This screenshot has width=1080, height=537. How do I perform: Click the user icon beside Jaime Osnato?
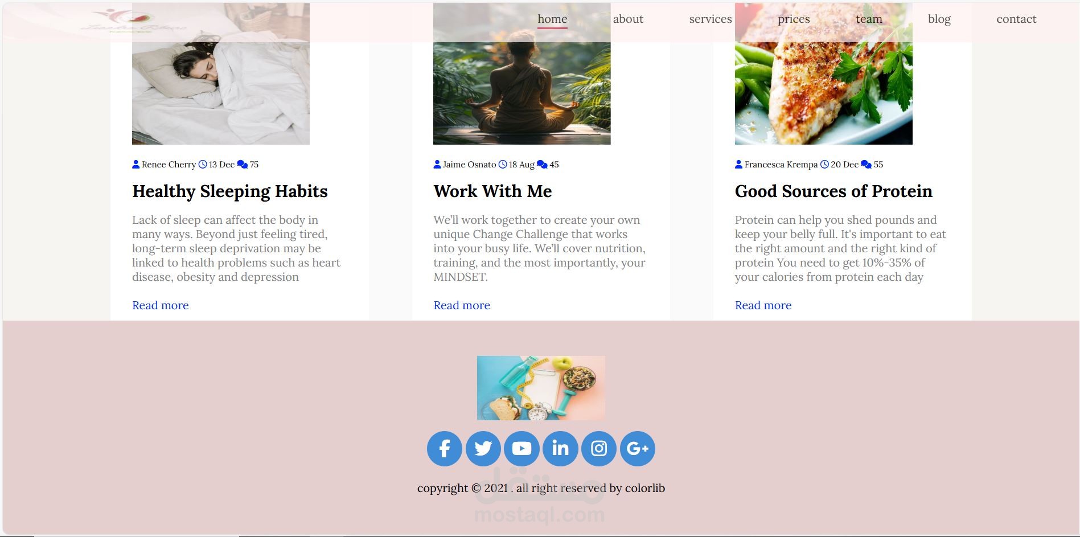point(437,165)
